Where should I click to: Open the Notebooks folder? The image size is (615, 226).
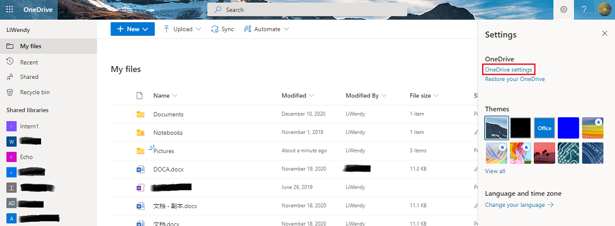click(x=168, y=132)
